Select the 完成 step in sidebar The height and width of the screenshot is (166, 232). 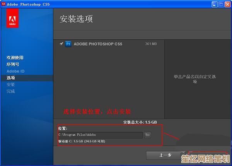pyautogui.click(x=11, y=91)
